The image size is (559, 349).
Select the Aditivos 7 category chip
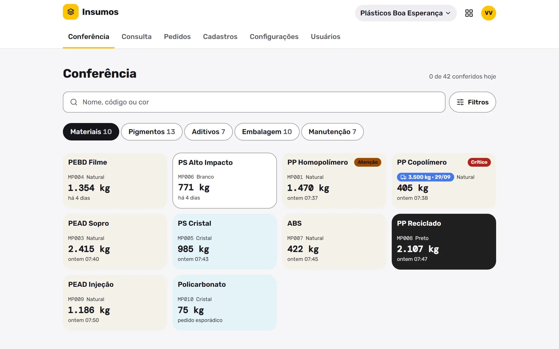click(208, 132)
